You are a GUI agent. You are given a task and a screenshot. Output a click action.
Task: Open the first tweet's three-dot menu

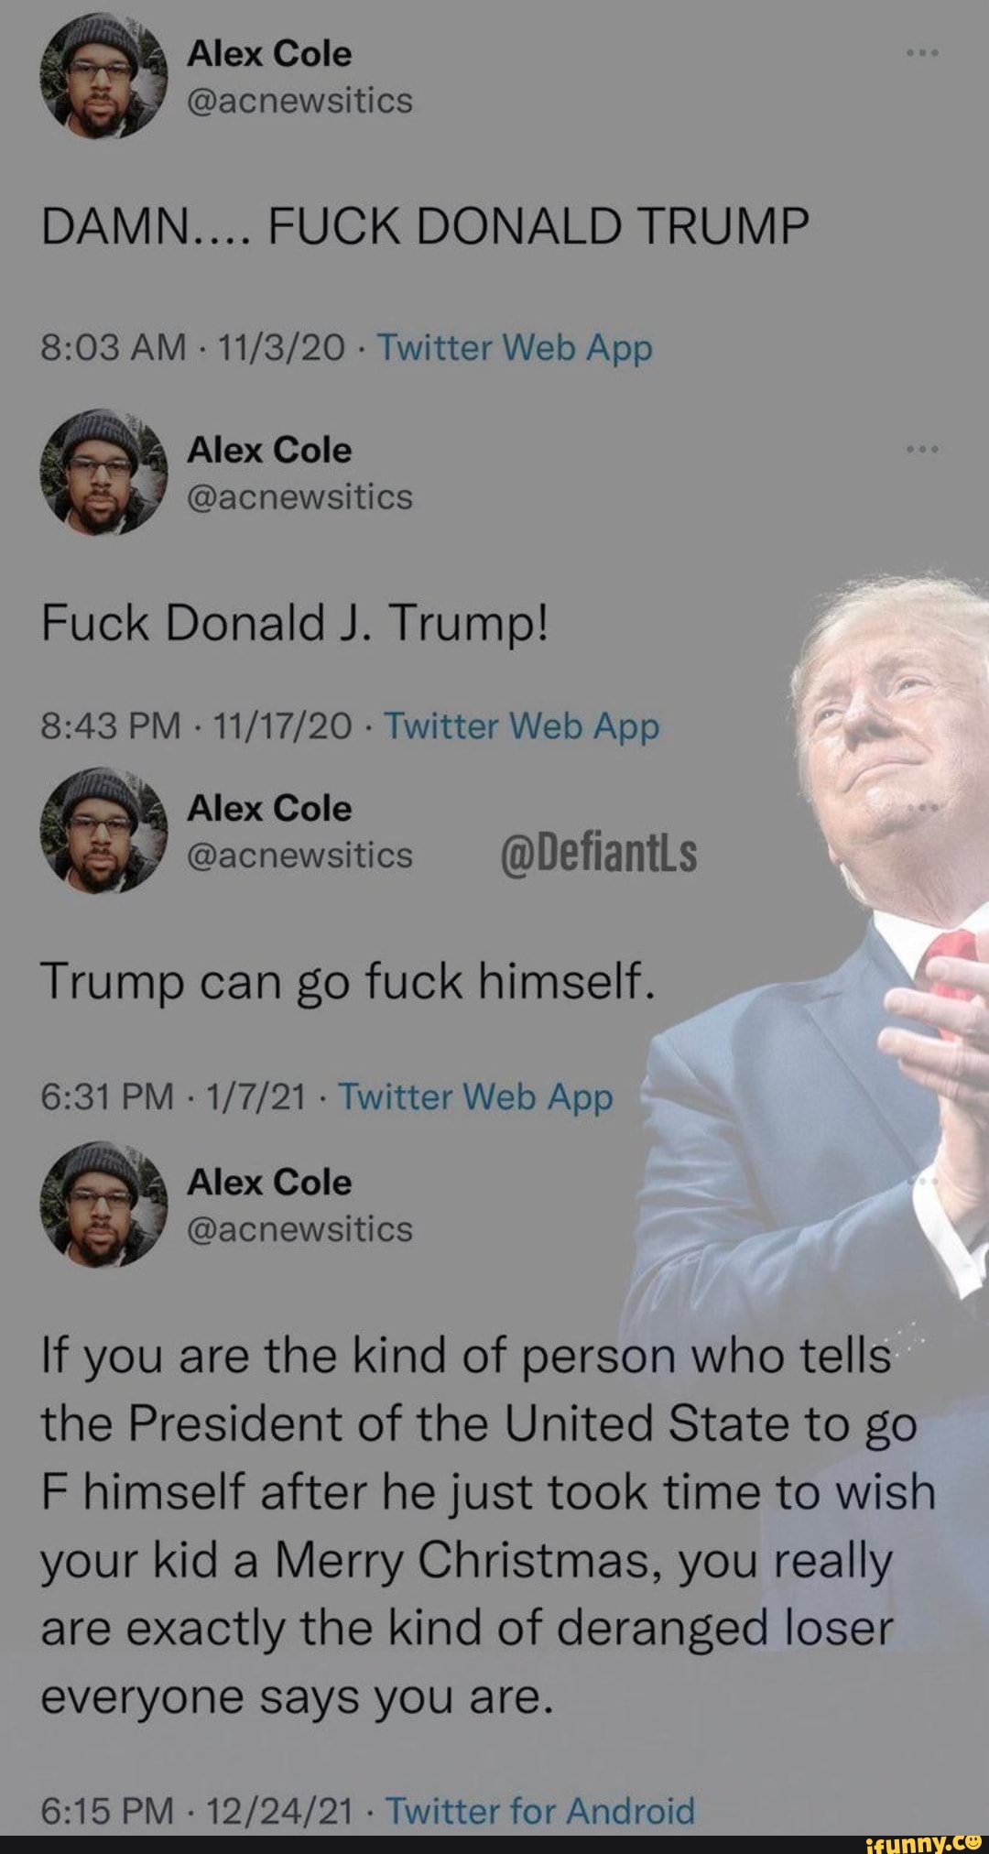pyautogui.click(x=921, y=53)
